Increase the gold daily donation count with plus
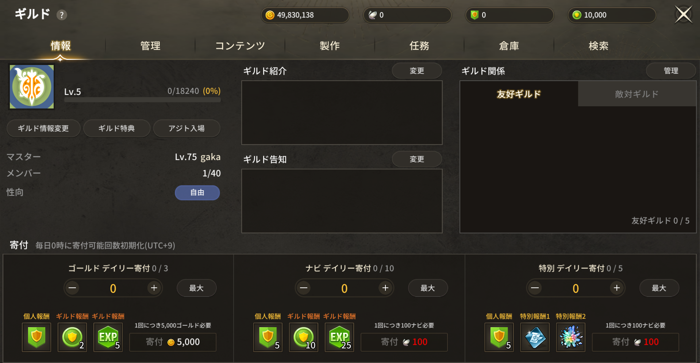Screen dimensions: 700x363 click(154, 288)
